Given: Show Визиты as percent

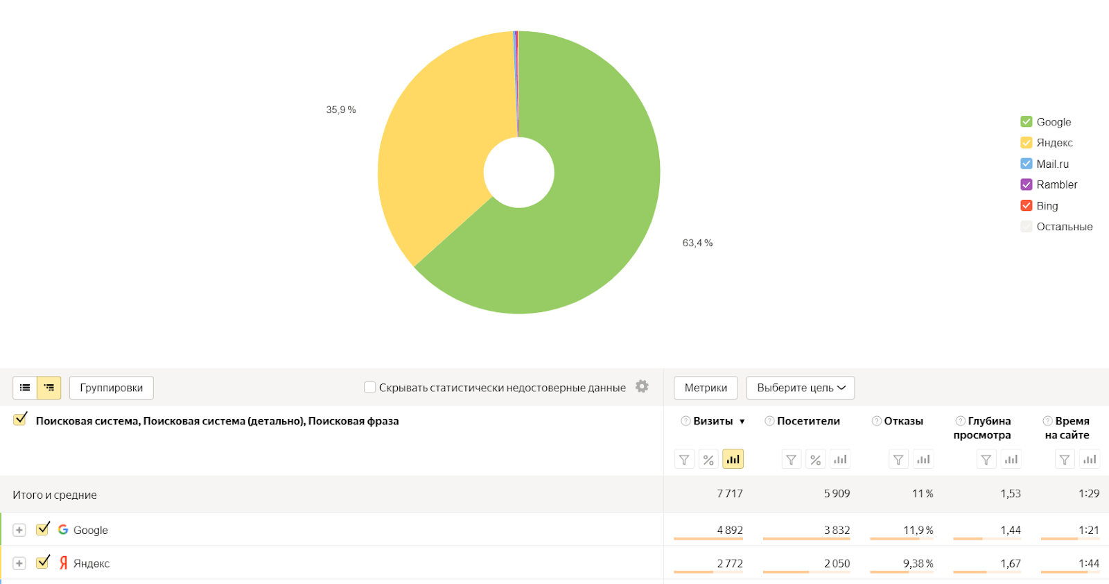Looking at the screenshot, I should tap(708, 459).
